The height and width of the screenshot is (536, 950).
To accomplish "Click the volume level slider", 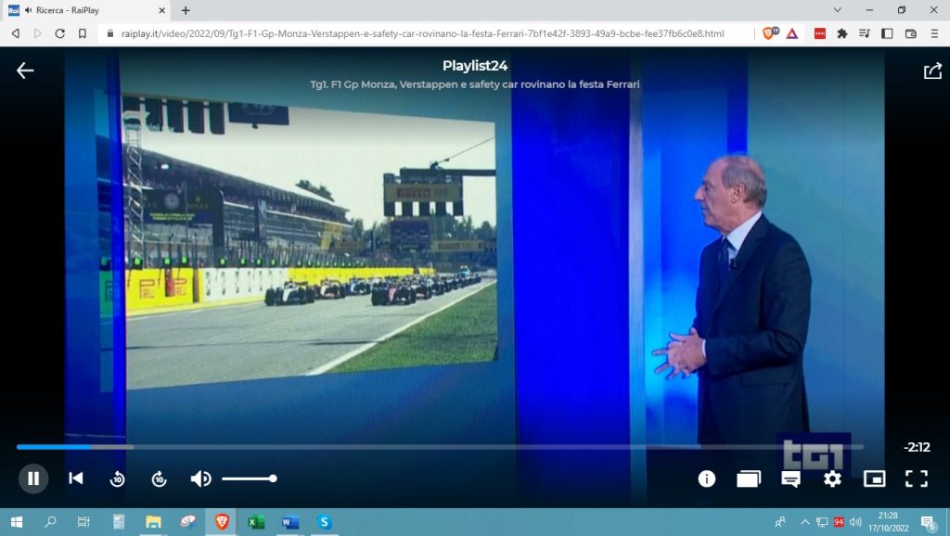I will [248, 479].
